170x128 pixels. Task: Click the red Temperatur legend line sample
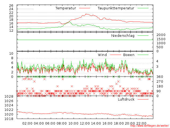pyautogui.click(x=84, y=8)
